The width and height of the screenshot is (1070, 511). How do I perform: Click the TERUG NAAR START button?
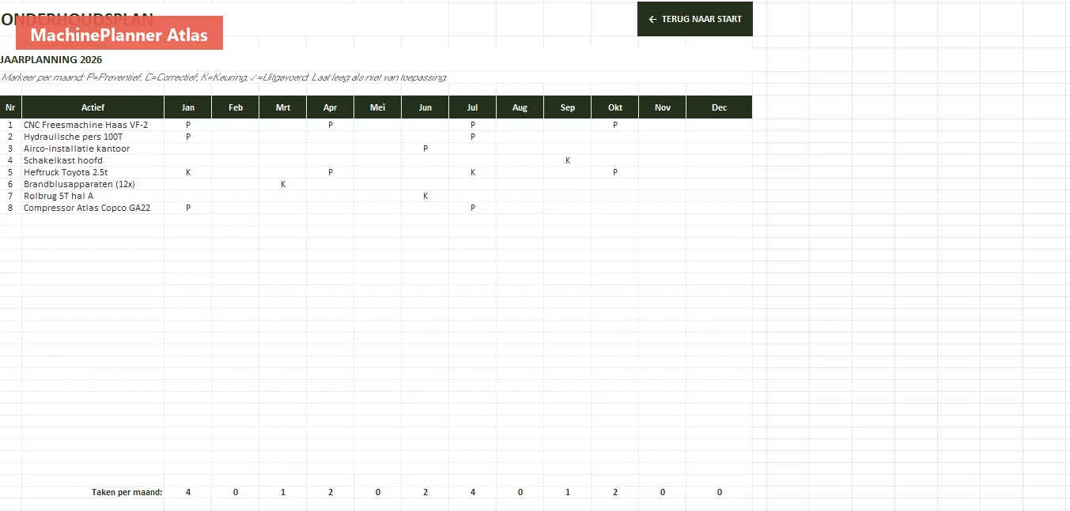pyautogui.click(x=694, y=19)
